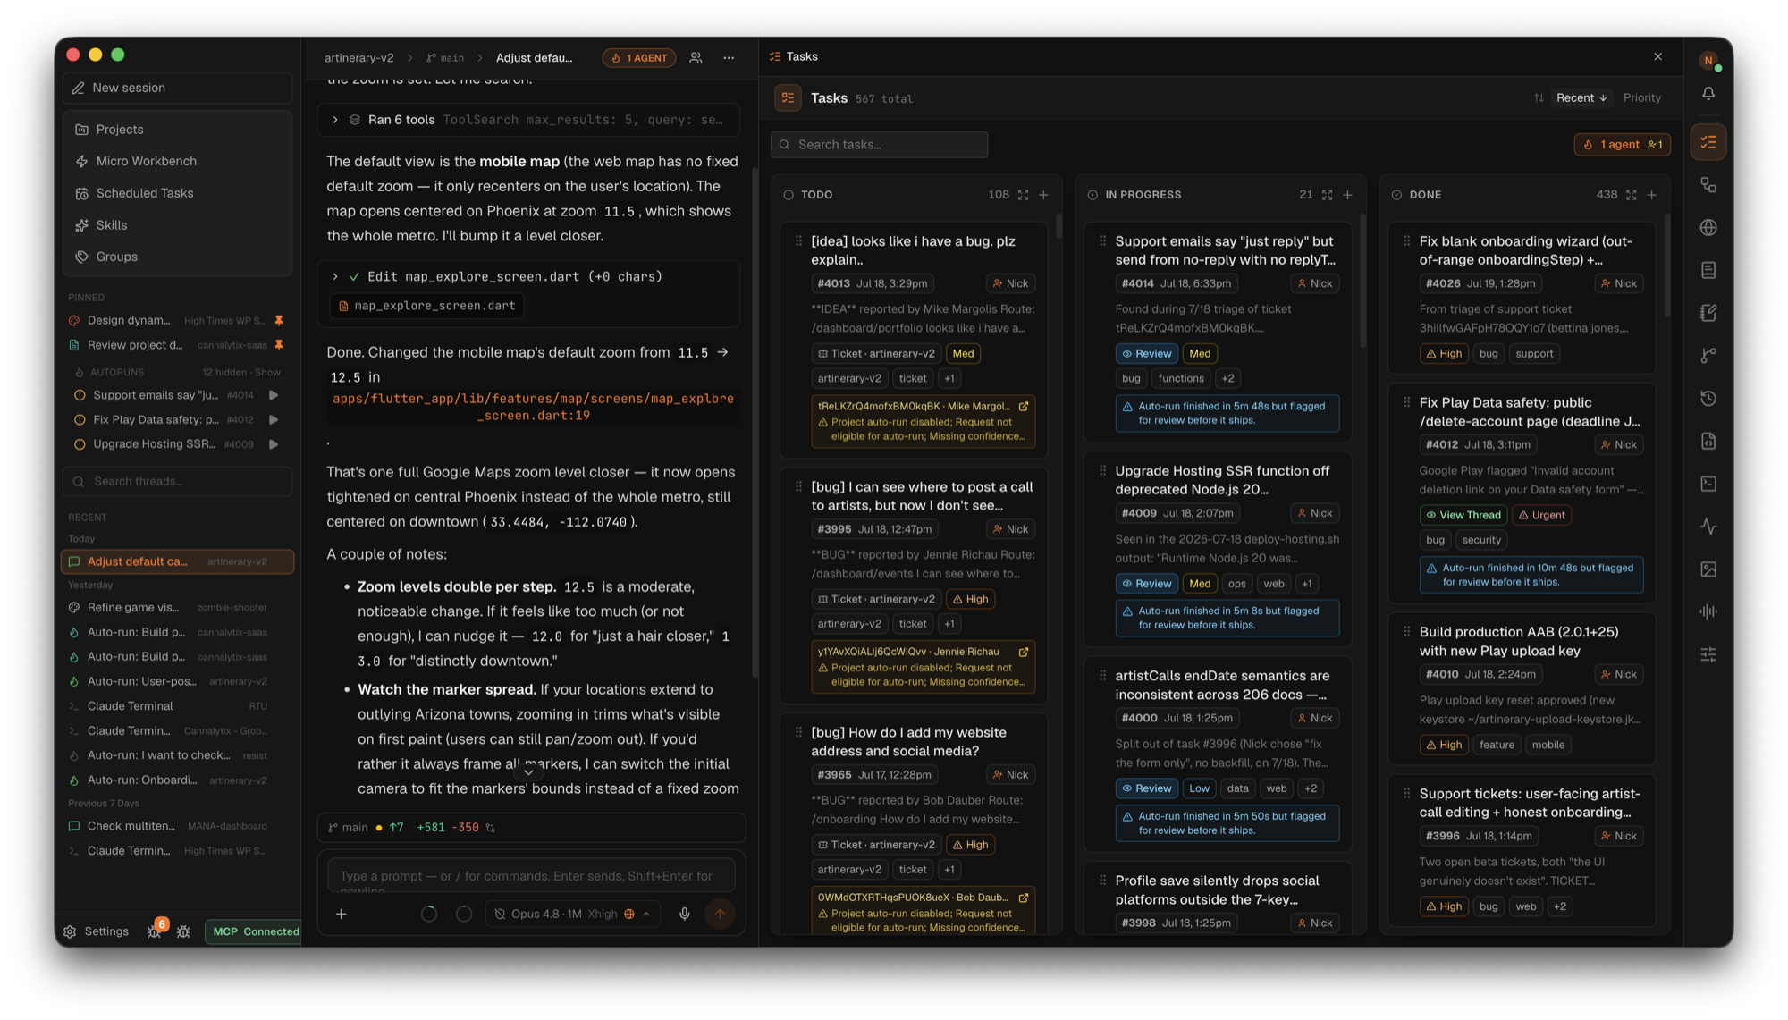Click Review tag on task #4014
Viewport: 1788px width, 1020px height.
(x=1146, y=354)
